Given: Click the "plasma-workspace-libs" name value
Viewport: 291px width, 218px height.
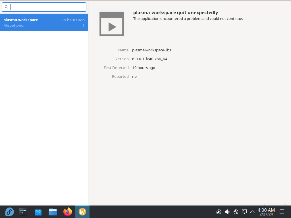Looking at the screenshot, I should click(152, 50).
